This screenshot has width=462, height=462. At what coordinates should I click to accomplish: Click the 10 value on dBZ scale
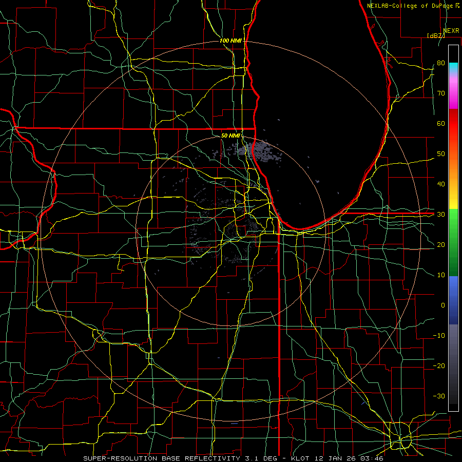pyautogui.click(x=441, y=275)
